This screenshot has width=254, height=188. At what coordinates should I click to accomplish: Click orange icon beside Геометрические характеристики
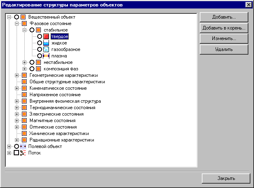[x=24, y=75]
